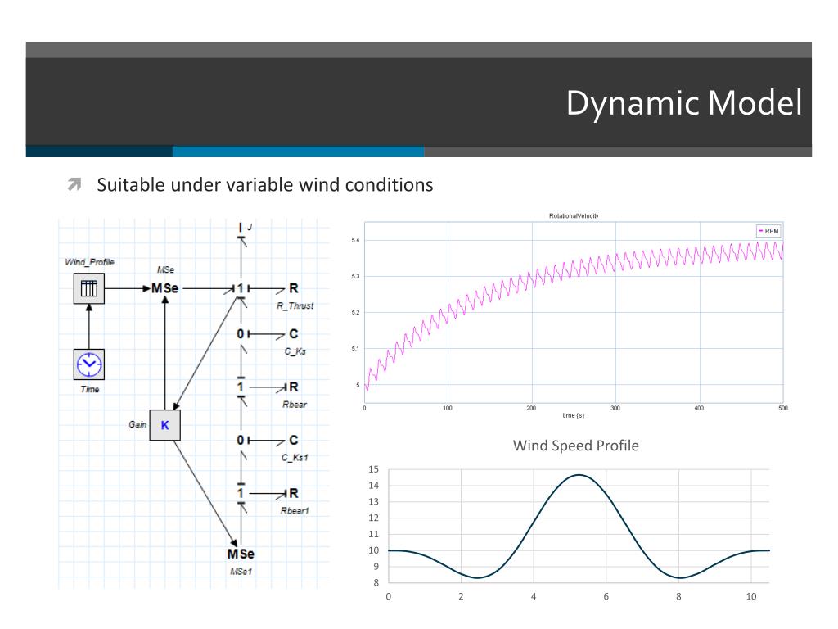Click the 'Gain' label beside K block
This screenshot has height=629, width=838.
point(137,424)
